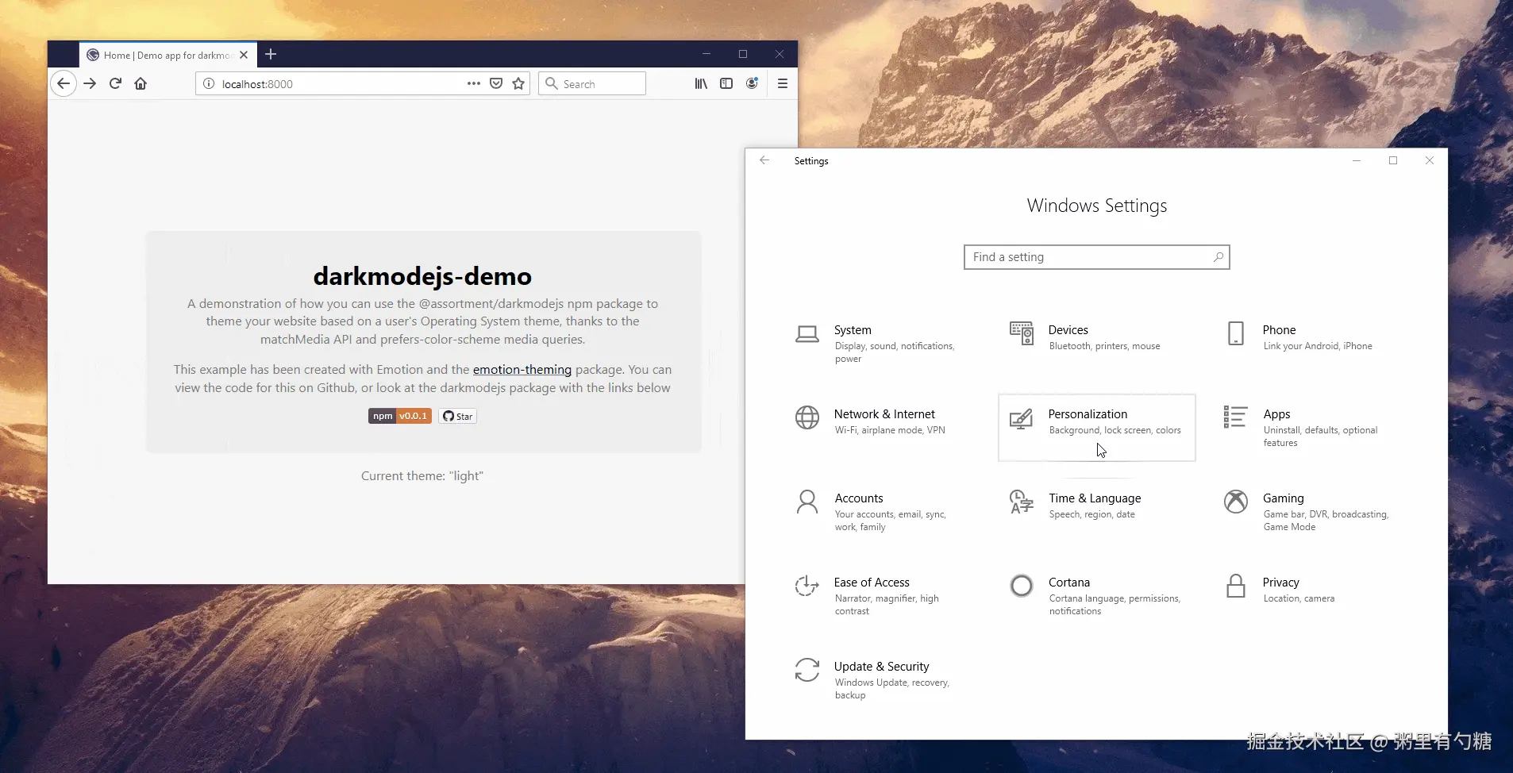Click the Firefox Search box

coord(592,83)
